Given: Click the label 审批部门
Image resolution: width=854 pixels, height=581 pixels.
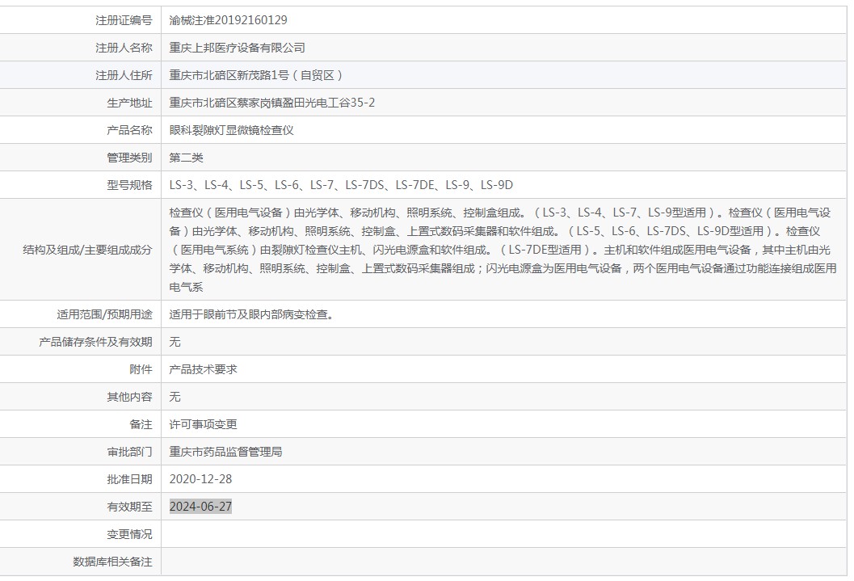Looking at the screenshot, I should 129,452.
